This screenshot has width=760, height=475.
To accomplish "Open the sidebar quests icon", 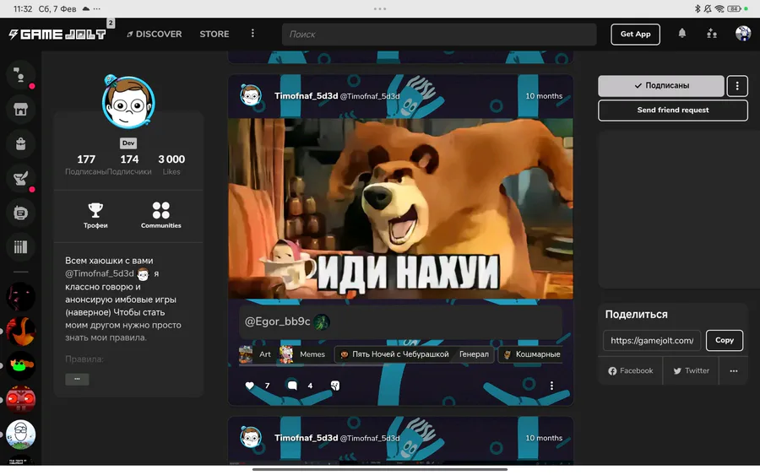I will [x=20, y=178].
